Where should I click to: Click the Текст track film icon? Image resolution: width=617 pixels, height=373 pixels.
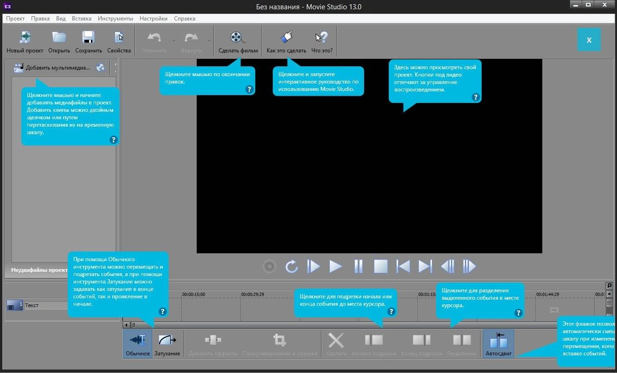14,305
